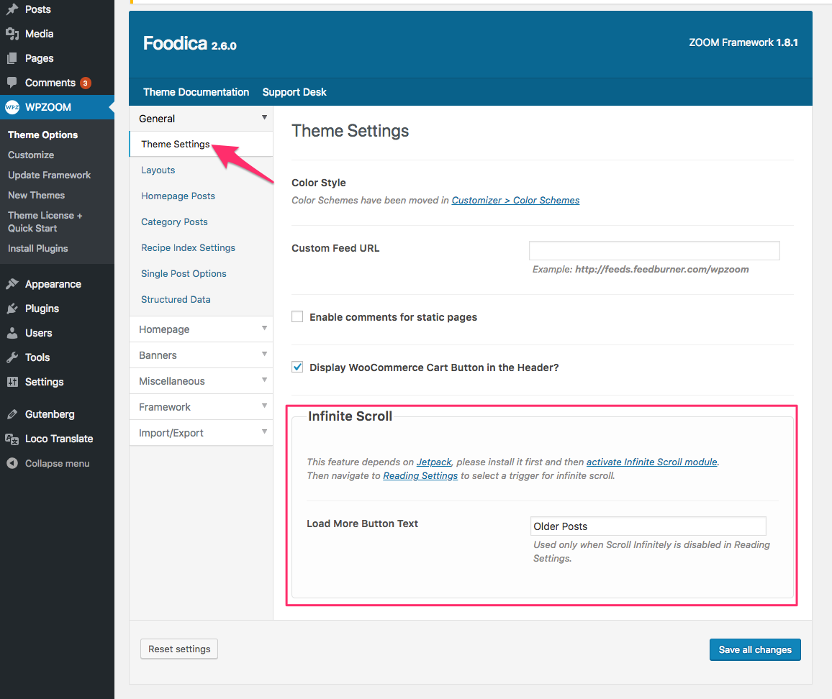This screenshot has height=699, width=832.
Task: Switch to Structured Data tab
Action: [176, 300]
